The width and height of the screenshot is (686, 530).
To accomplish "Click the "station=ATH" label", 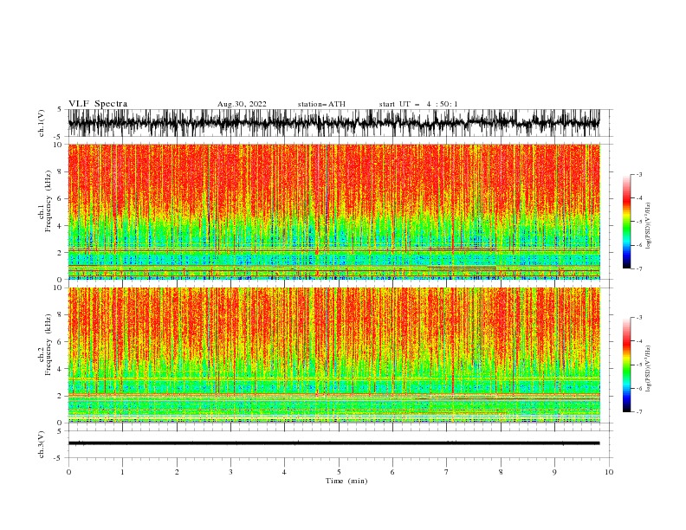I will (321, 104).
